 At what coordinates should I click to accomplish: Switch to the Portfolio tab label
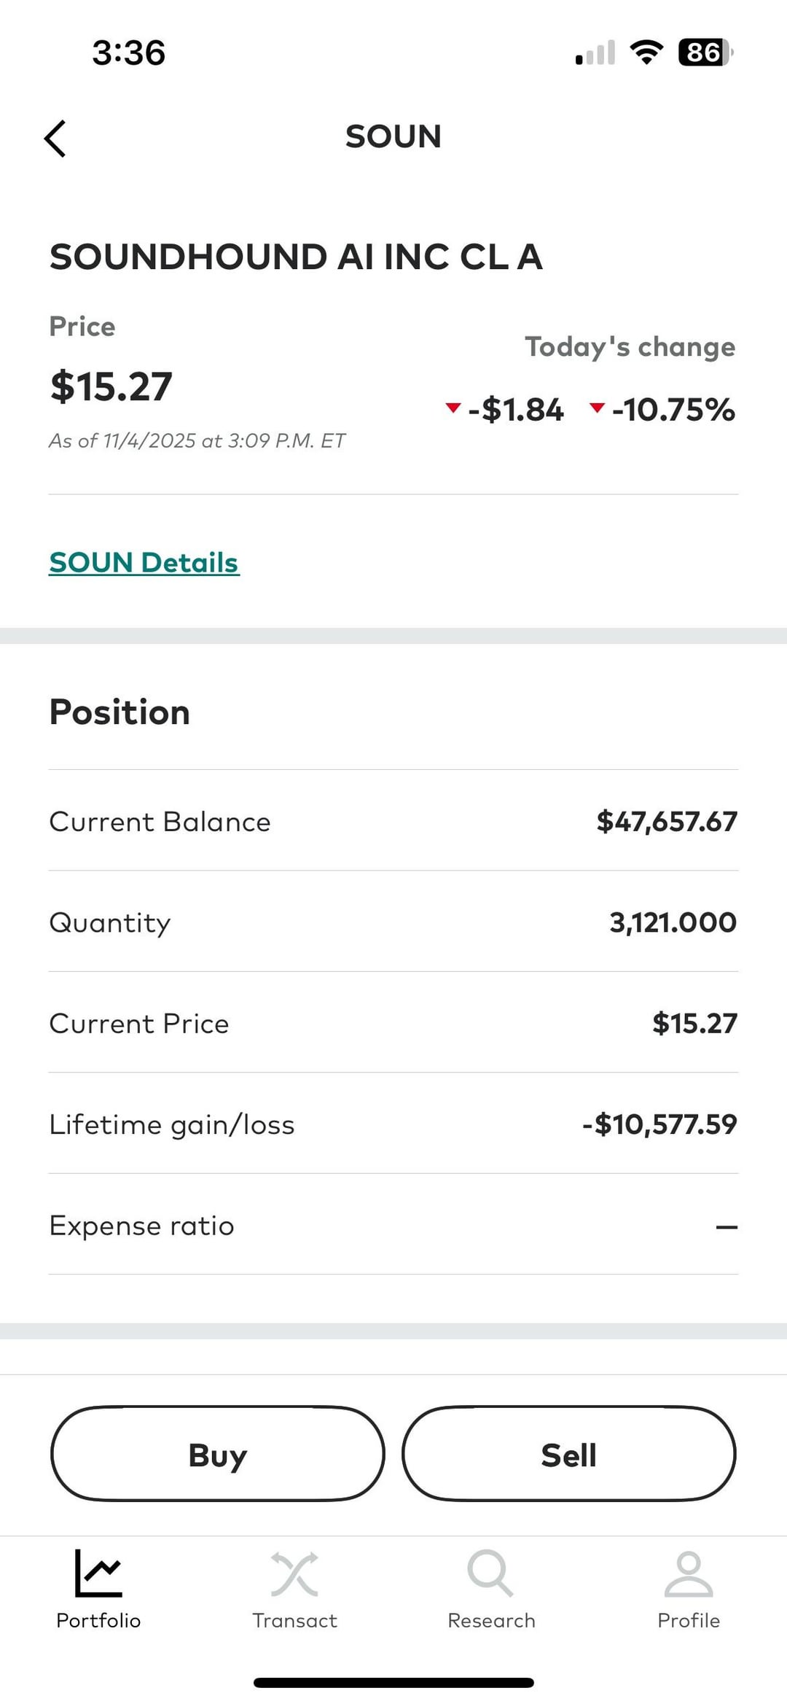(x=98, y=1620)
